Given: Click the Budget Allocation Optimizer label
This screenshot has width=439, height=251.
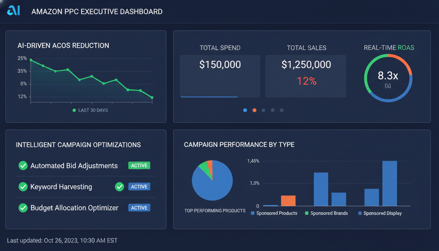Looking at the screenshot, I should pos(74,208).
